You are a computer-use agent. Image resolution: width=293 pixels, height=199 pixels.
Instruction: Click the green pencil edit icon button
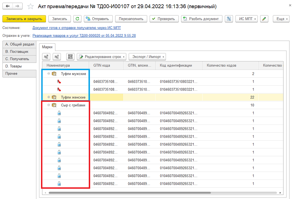tap(264, 19)
